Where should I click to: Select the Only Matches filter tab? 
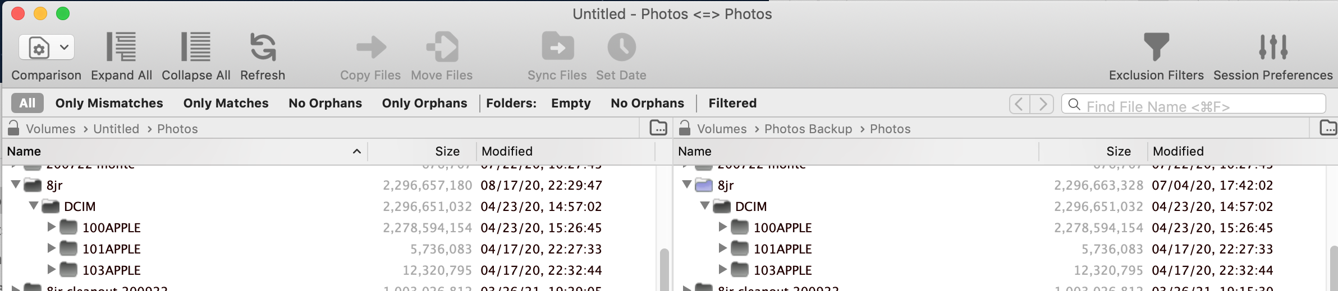tap(226, 103)
